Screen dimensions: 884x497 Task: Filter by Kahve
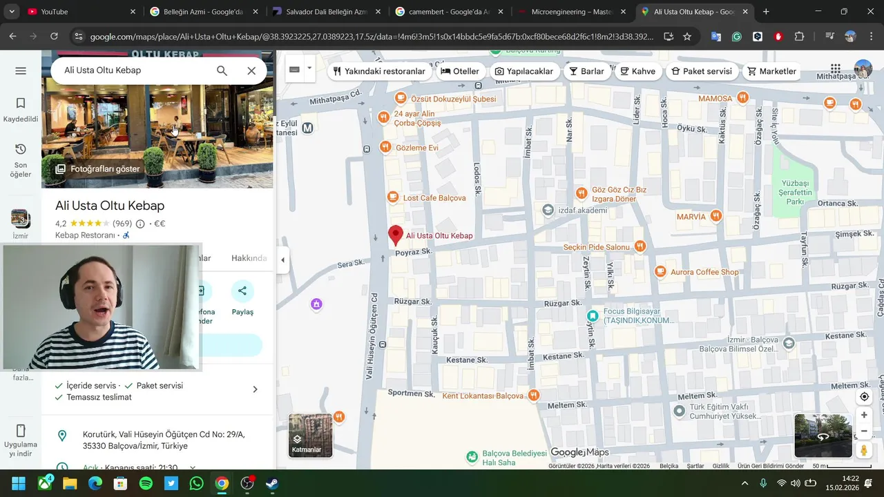(638, 71)
